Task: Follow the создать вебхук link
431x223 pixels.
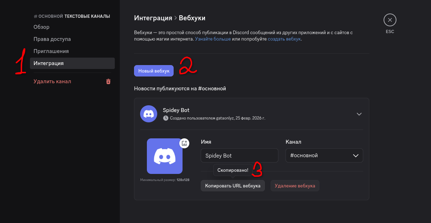Action: click(x=284, y=39)
